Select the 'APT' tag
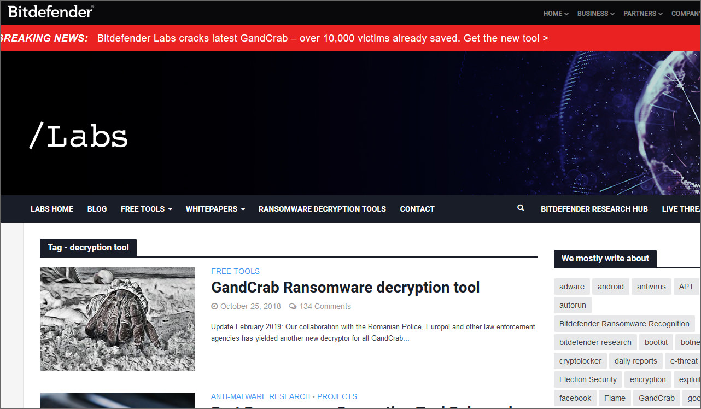Screen dimensions: 701x409 (x=686, y=287)
